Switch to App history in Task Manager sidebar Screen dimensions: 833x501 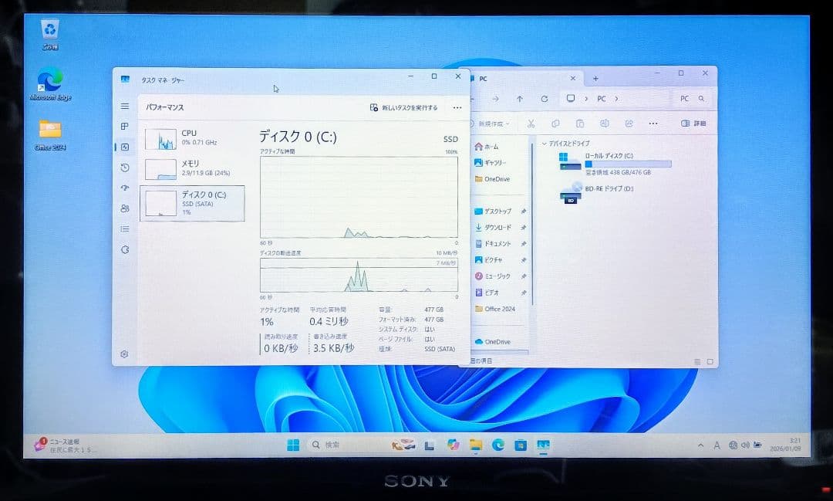(x=124, y=168)
